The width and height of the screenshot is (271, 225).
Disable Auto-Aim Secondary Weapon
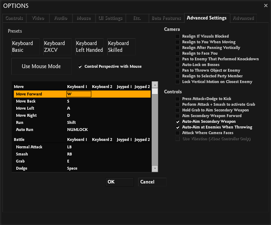(178, 121)
